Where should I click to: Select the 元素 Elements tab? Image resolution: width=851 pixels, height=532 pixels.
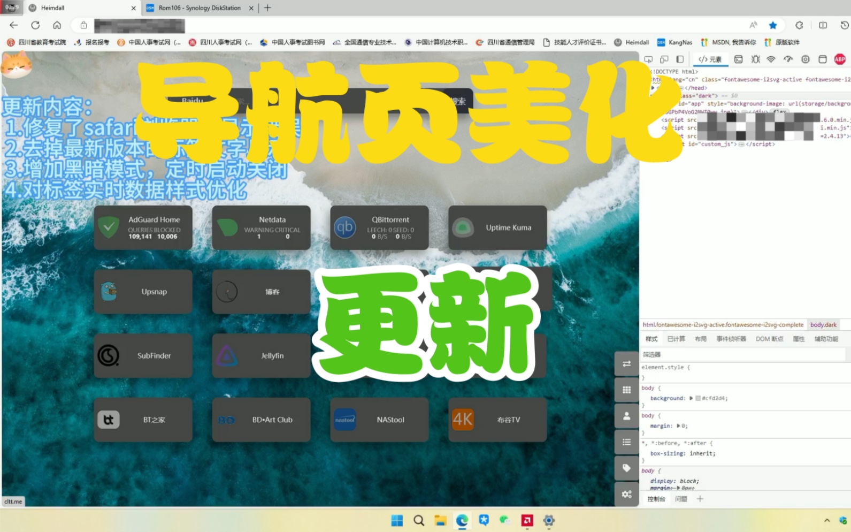(710, 59)
